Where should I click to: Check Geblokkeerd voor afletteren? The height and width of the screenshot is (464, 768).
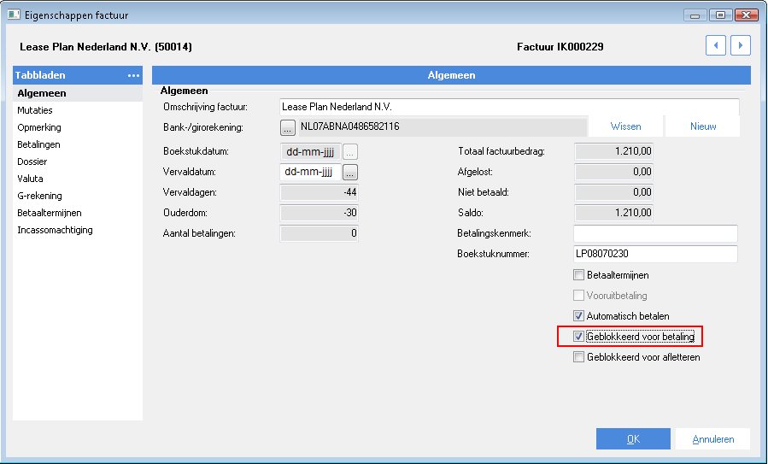coord(578,357)
